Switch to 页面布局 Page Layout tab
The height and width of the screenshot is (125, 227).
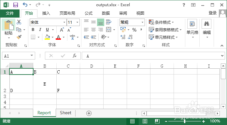[67, 13]
